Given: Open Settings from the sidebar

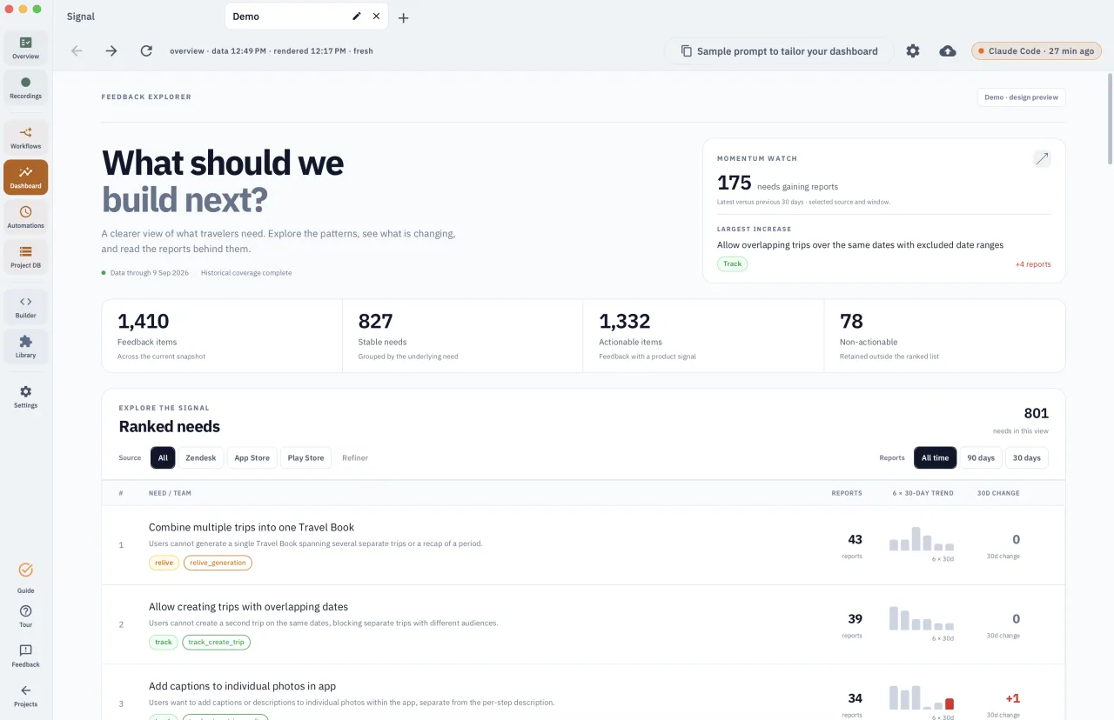Looking at the screenshot, I should 25,397.
